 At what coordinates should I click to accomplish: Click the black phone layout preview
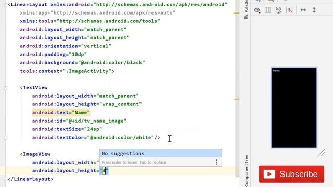click(x=294, y=108)
